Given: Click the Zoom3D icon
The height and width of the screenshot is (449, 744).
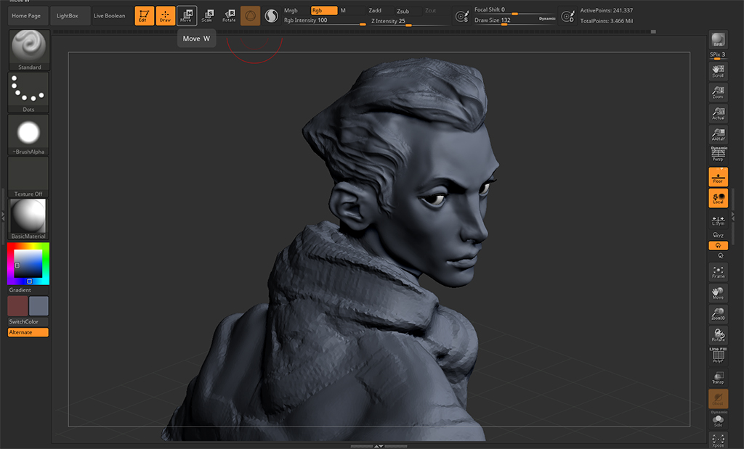Looking at the screenshot, I should click(x=718, y=313).
